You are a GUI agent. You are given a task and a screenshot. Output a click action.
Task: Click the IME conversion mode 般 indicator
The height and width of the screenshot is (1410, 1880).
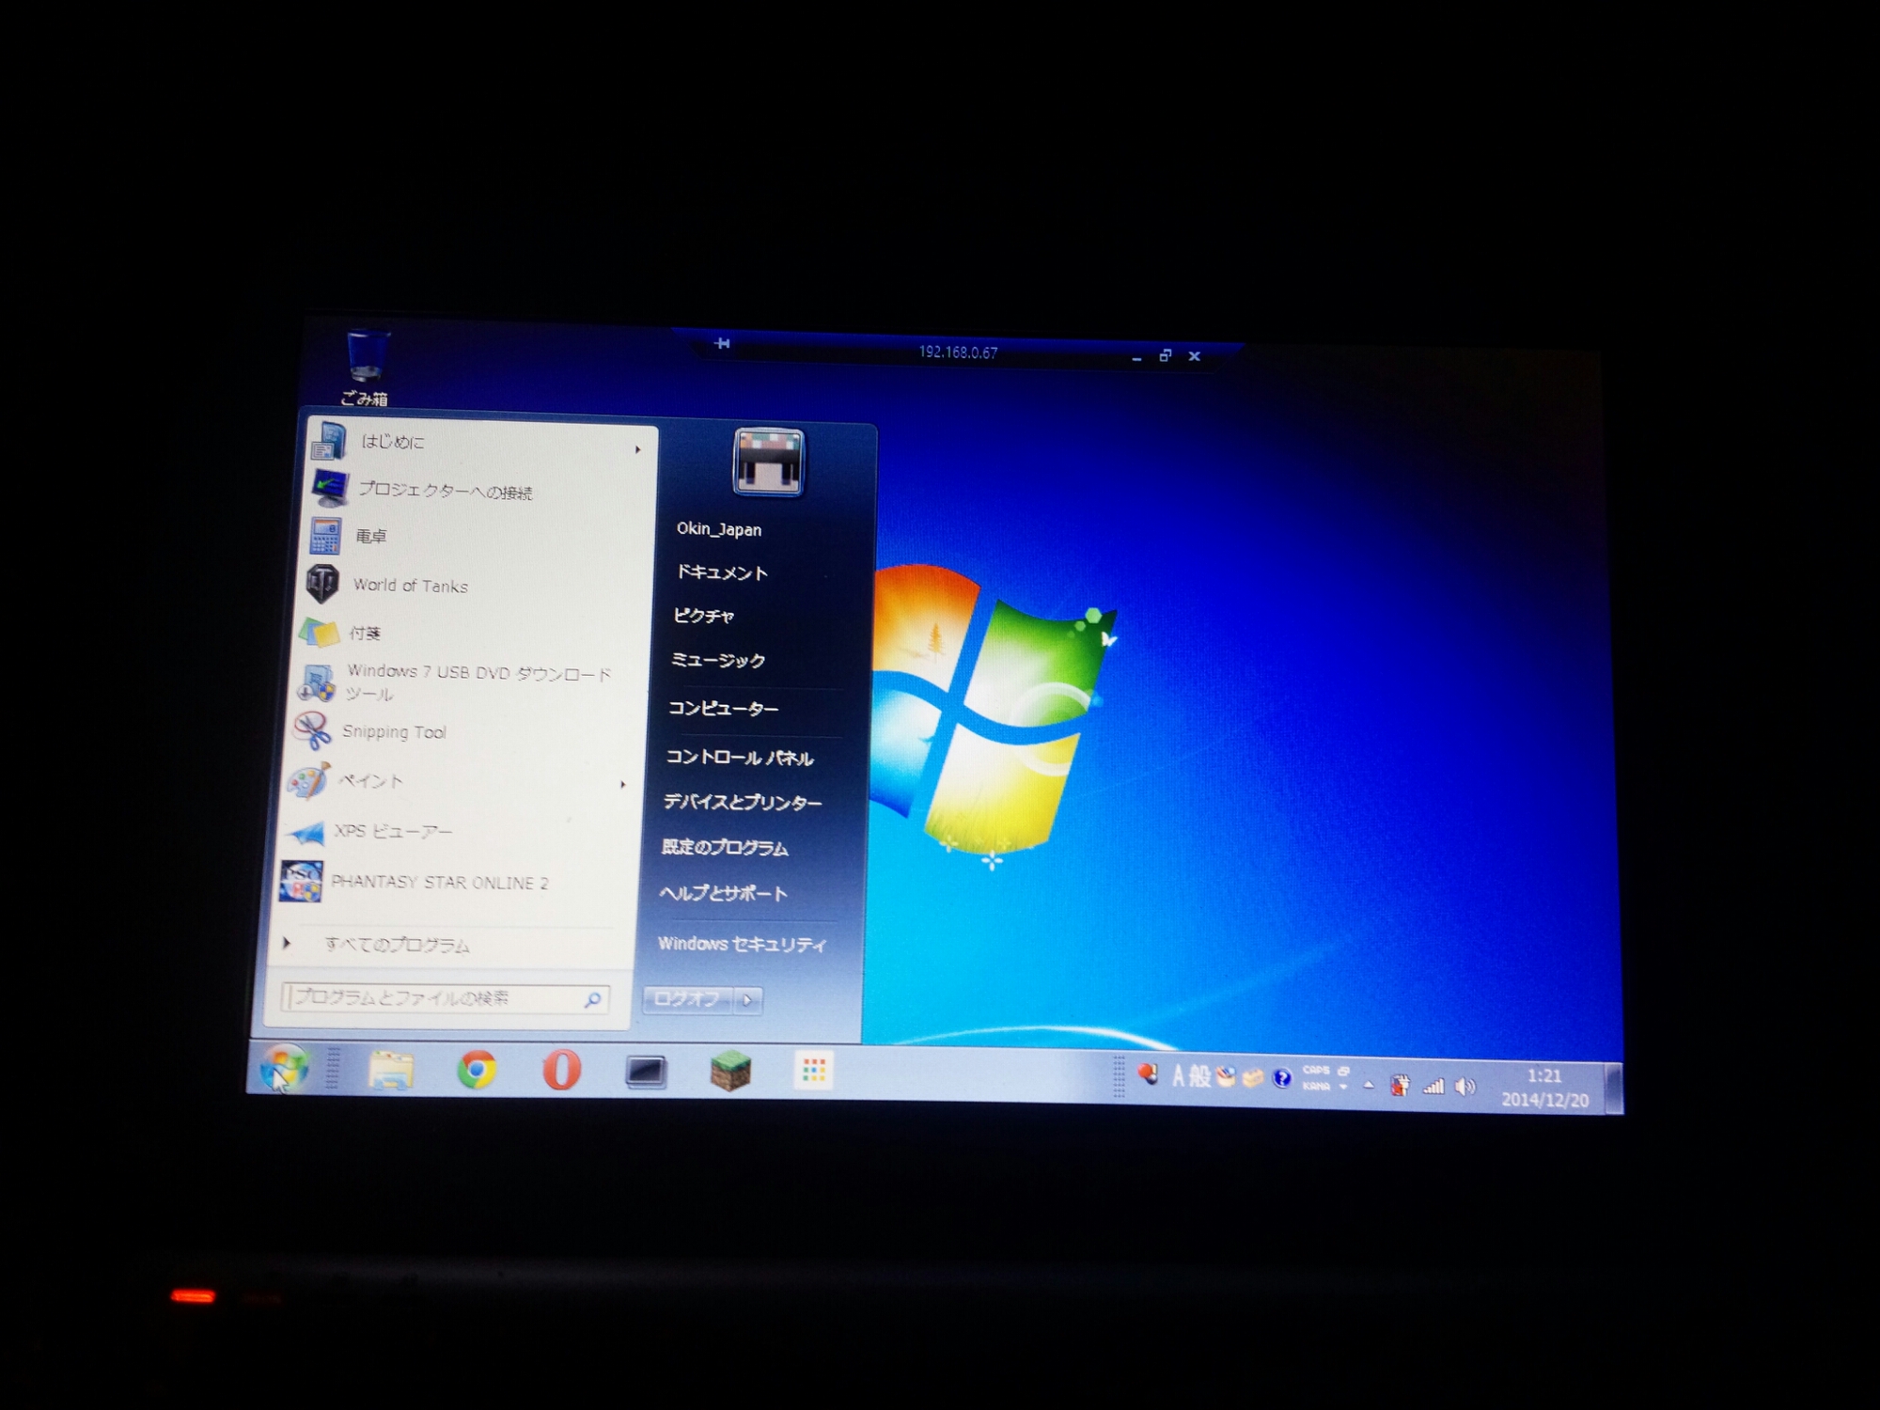1199,1075
